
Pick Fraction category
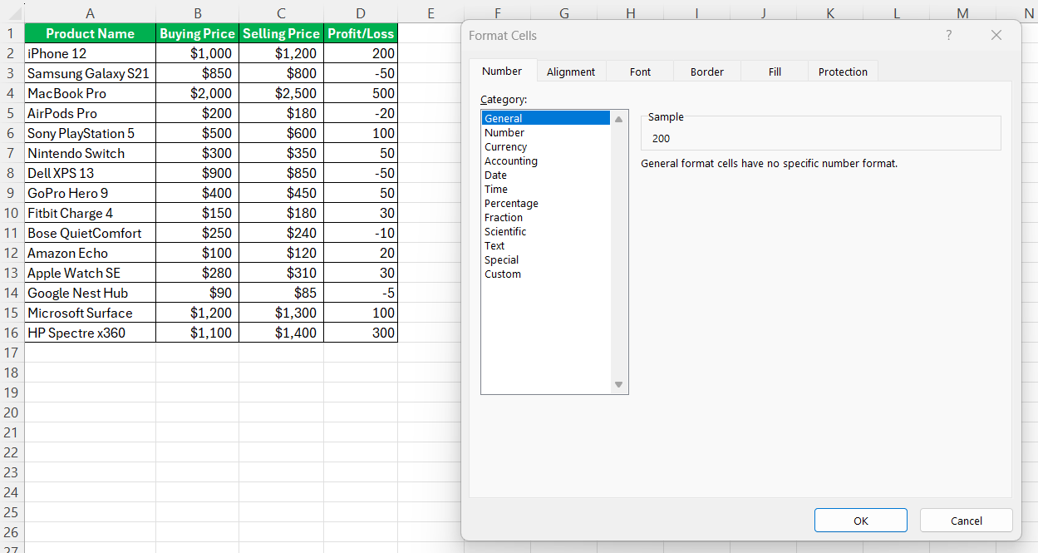coord(546,217)
